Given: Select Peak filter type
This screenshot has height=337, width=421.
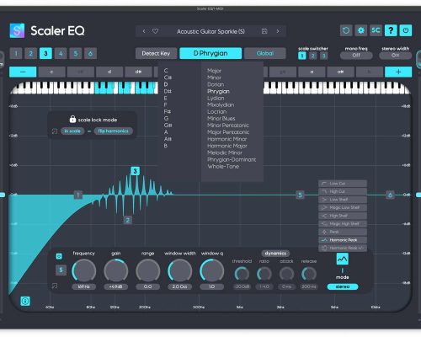Looking at the screenshot, I should coord(343,232).
